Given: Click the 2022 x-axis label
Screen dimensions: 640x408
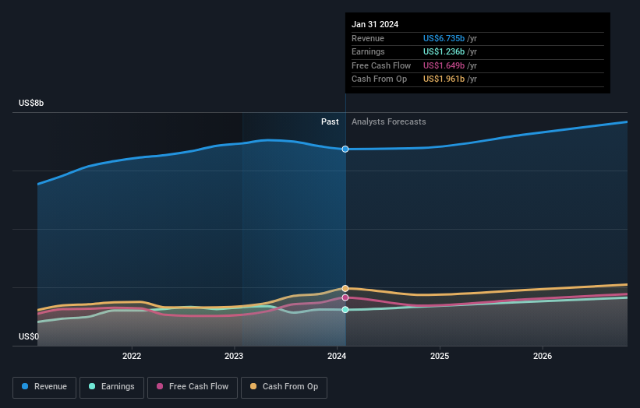Looking at the screenshot, I should (x=132, y=356).
